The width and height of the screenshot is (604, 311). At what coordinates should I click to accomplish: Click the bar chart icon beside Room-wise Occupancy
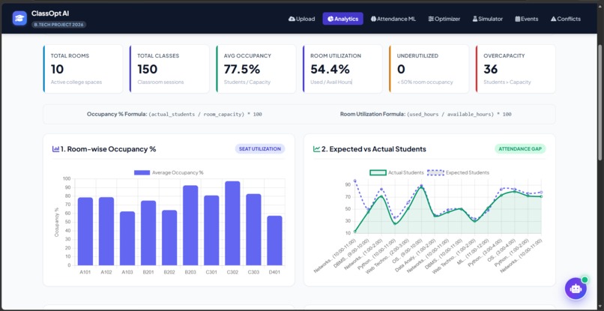click(x=56, y=149)
